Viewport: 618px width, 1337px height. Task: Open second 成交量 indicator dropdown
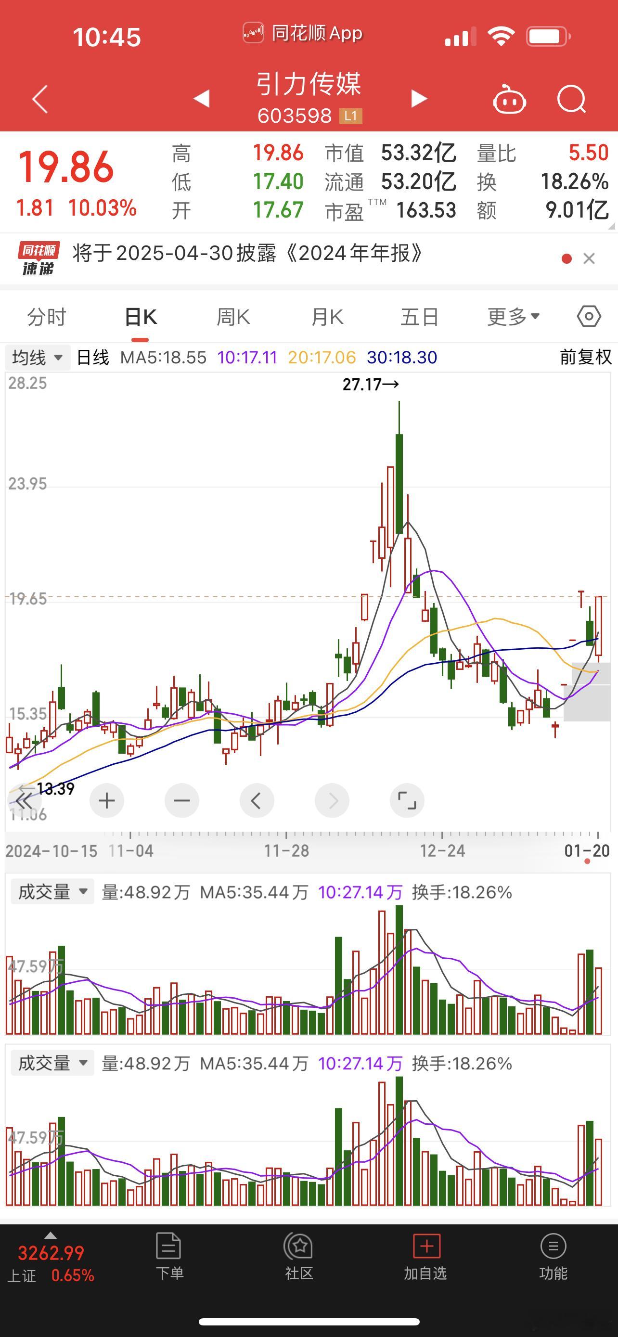point(52,1063)
